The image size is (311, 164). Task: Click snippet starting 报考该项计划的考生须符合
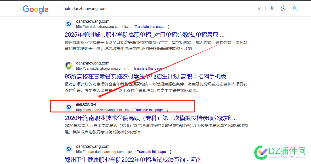(156, 87)
